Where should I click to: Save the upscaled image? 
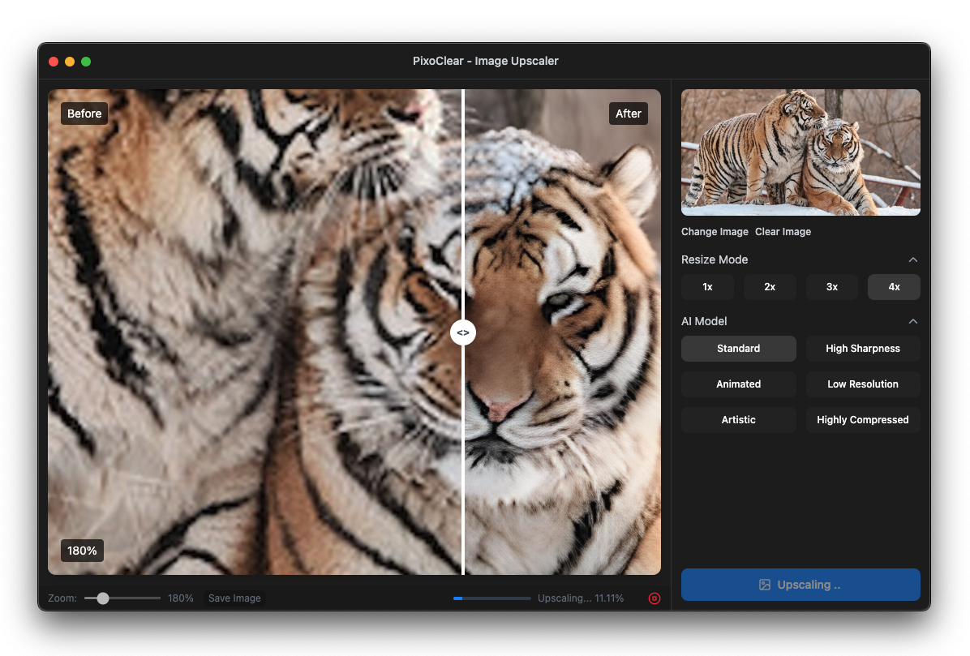click(x=234, y=598)
